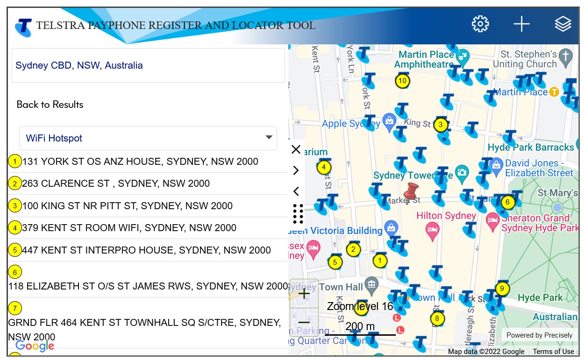Go Back to Results
Image resolution: width=585 pixels, height=360 pixels.
(x=50, y=105)
